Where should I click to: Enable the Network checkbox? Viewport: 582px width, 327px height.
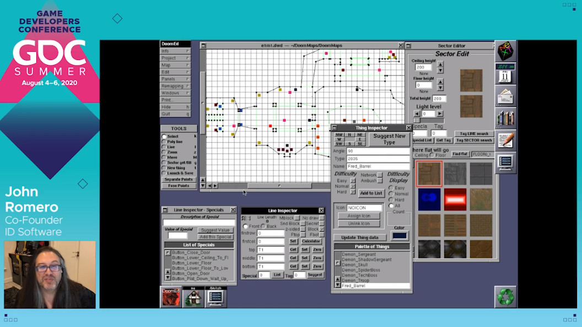(x=380, y=175)
